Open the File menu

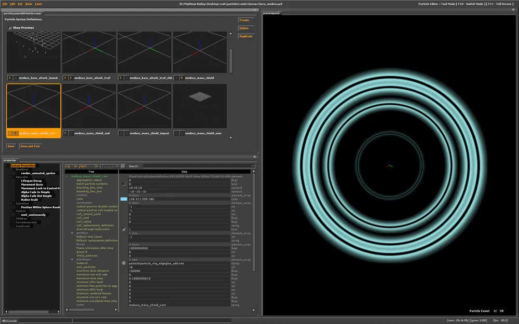[5, 4]
